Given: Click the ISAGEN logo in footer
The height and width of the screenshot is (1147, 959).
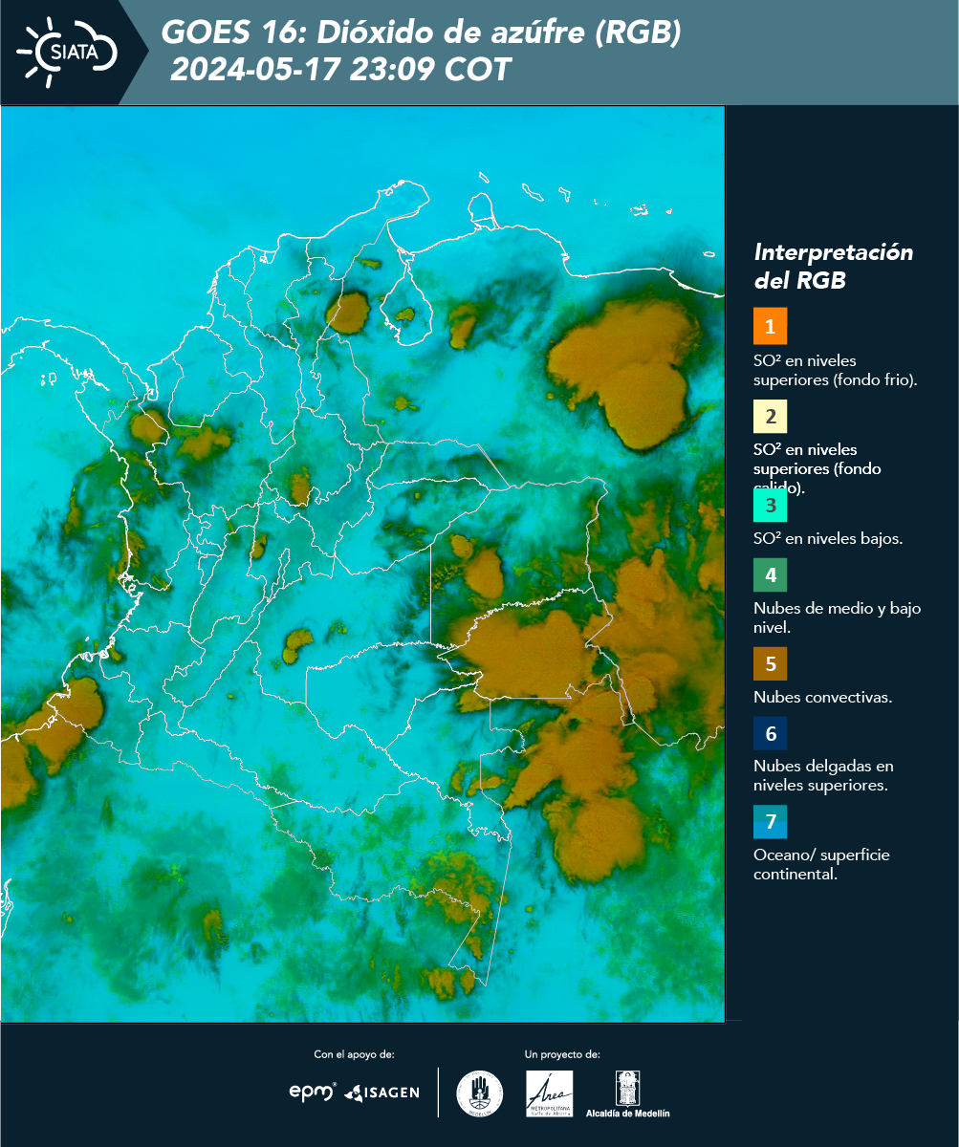Looking at the screenshot, I should (x=381, y=1093).
